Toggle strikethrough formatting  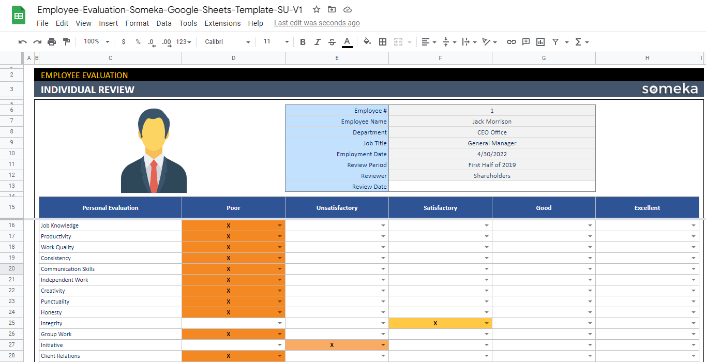pos(332,42)
